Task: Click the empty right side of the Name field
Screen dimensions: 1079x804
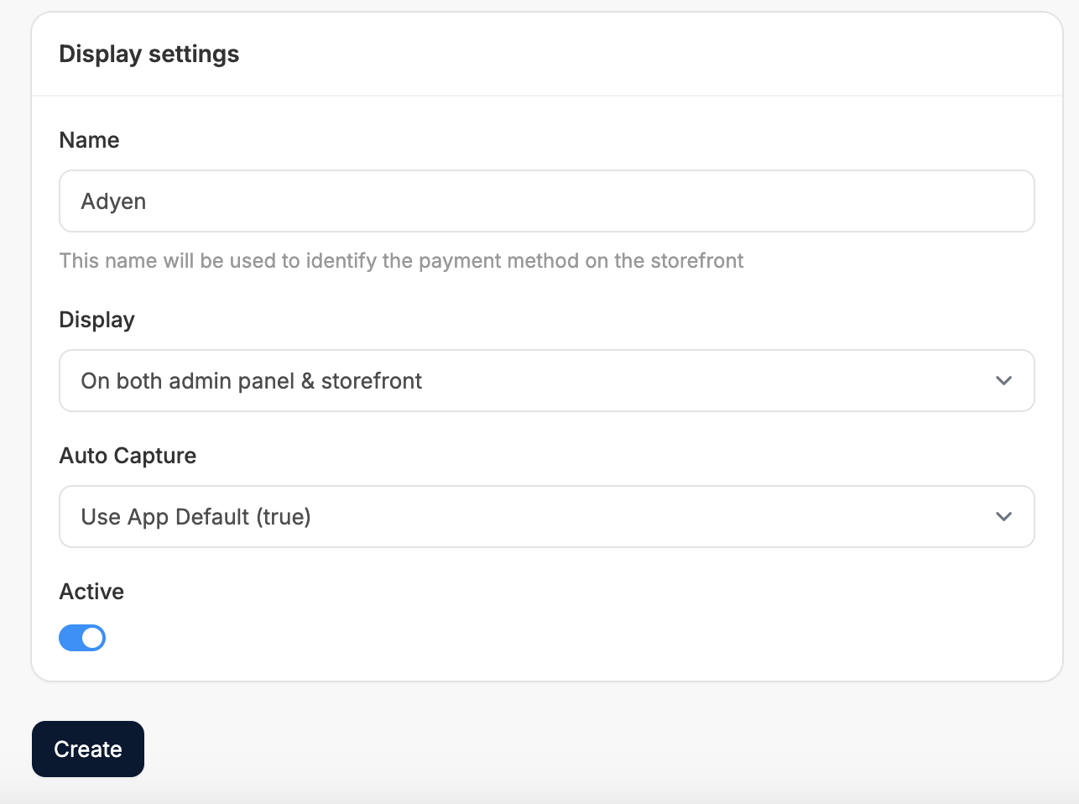Action: click(755, 201)
